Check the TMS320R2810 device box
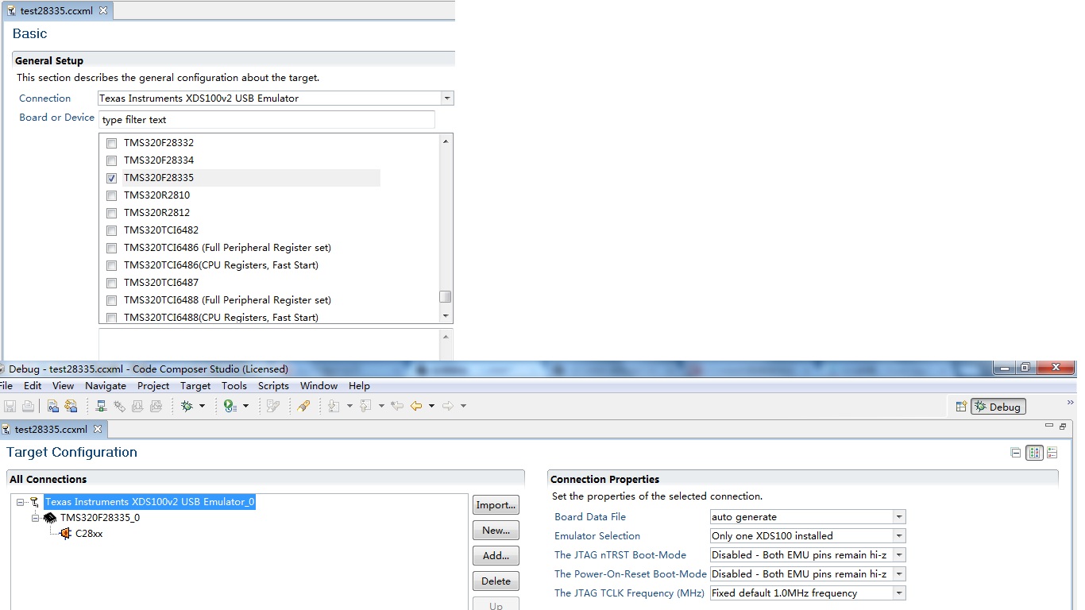The image size is (1085, 610). tap(111, 195)
